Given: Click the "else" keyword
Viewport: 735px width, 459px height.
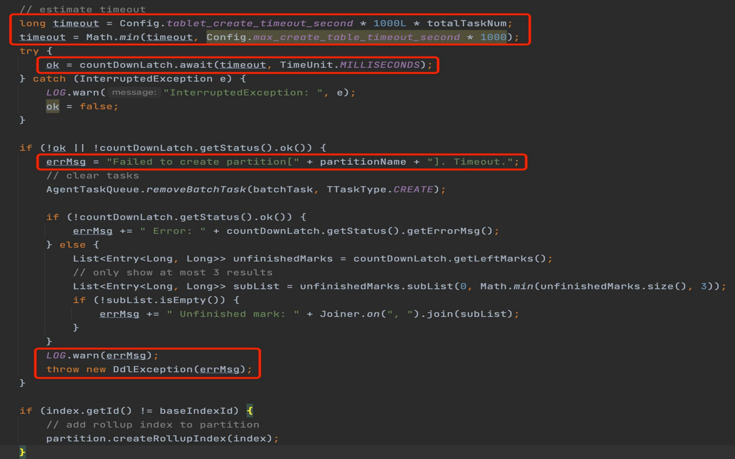Looking at the screenshot, I should pos(73,245).
